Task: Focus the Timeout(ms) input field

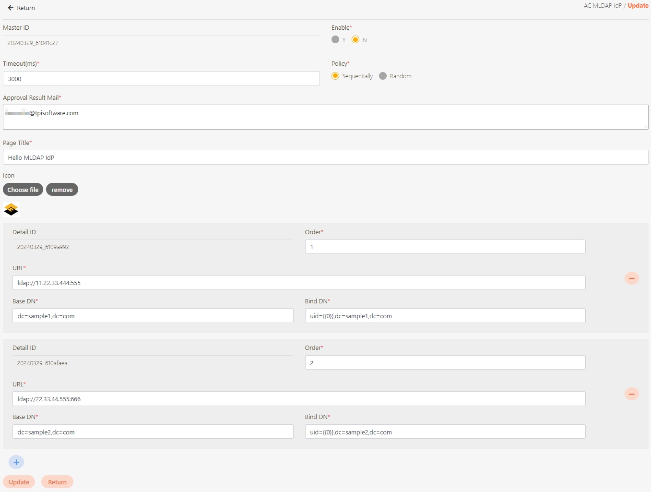Action: pyautogui.click(x=161, y=79)
